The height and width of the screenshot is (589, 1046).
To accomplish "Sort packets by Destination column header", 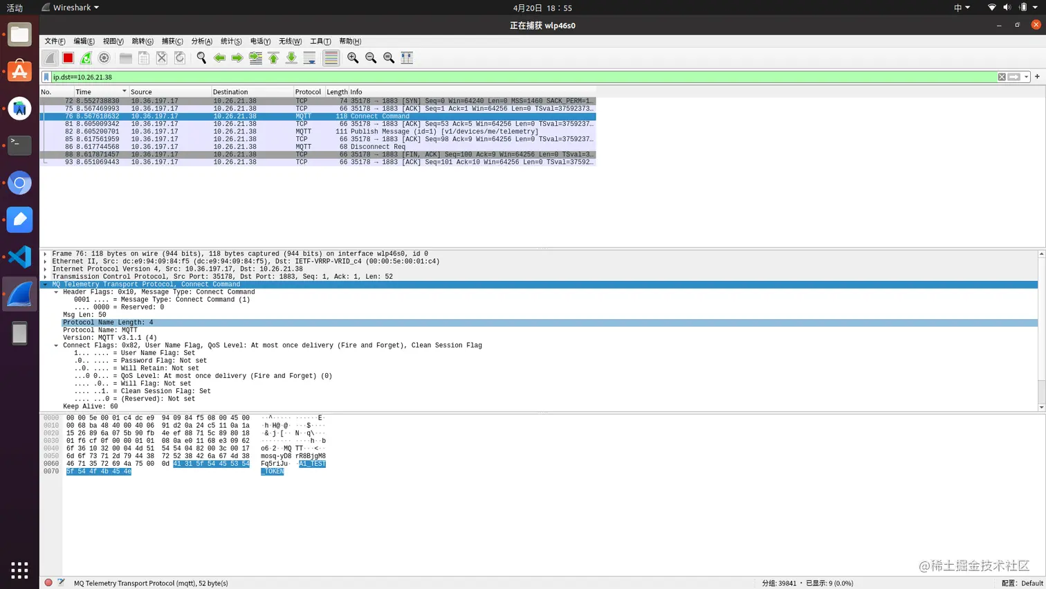I will tap(253, 91).
